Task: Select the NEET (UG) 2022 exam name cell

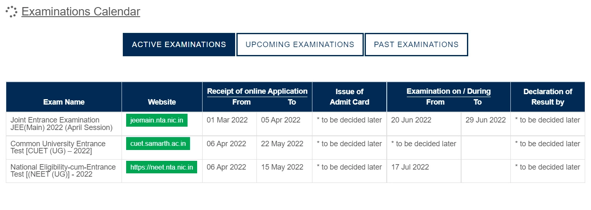Action: 63,170
